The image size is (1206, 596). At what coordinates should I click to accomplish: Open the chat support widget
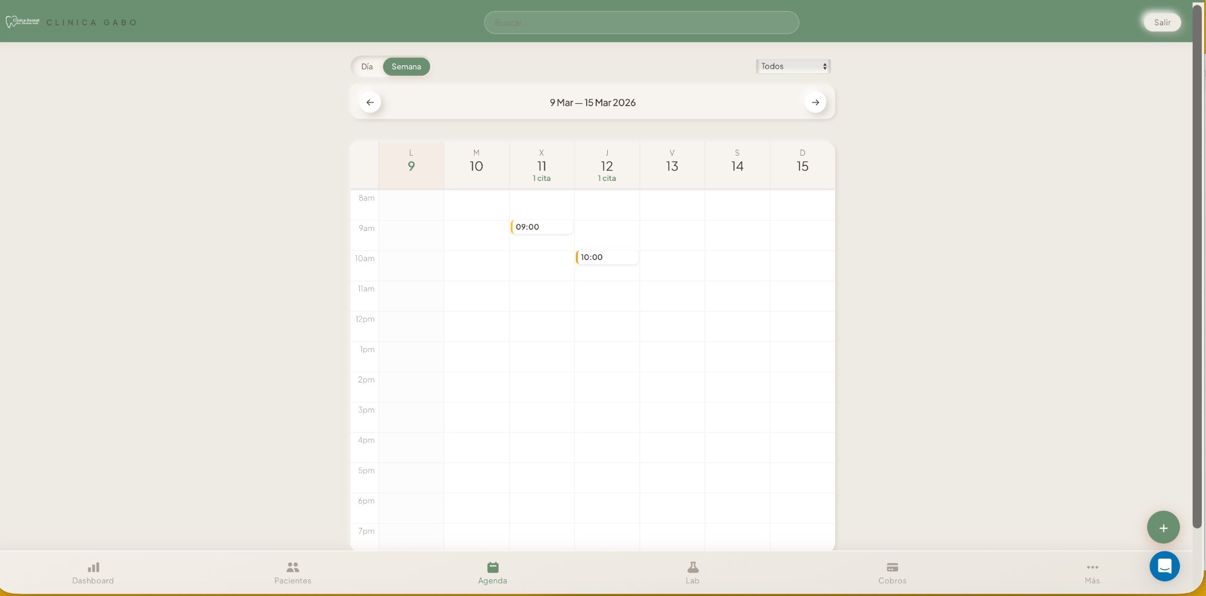point(1164,566)
